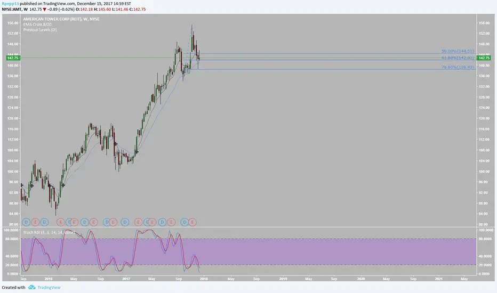Select the 50.00%(144.51) Fibonacci level label
Screen dimensions: 497x293
[458, 51]
